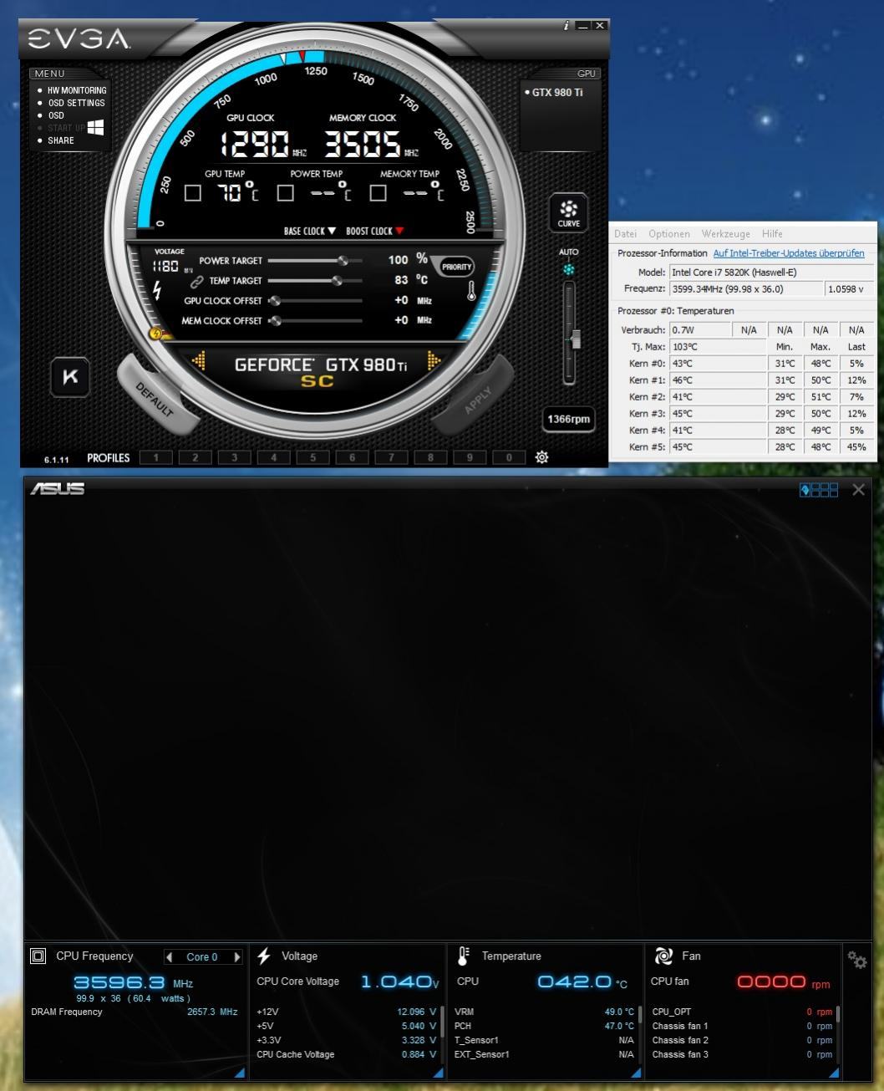
Task: Click the voltage lightning bolt icon
Action: [x=157, y=290]
